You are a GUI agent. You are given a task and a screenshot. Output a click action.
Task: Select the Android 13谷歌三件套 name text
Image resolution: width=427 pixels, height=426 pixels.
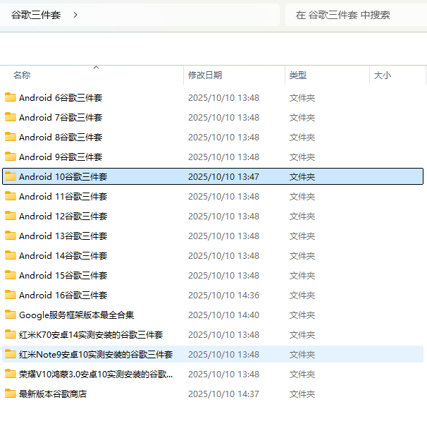(x=63, y=236)
